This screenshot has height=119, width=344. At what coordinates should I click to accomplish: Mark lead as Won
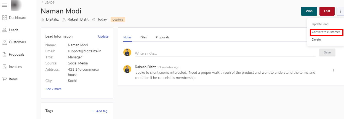coord(309,11)
